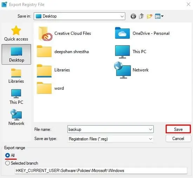
Task: Expand the File name history dropdown arrow
Action: [151, 129]
